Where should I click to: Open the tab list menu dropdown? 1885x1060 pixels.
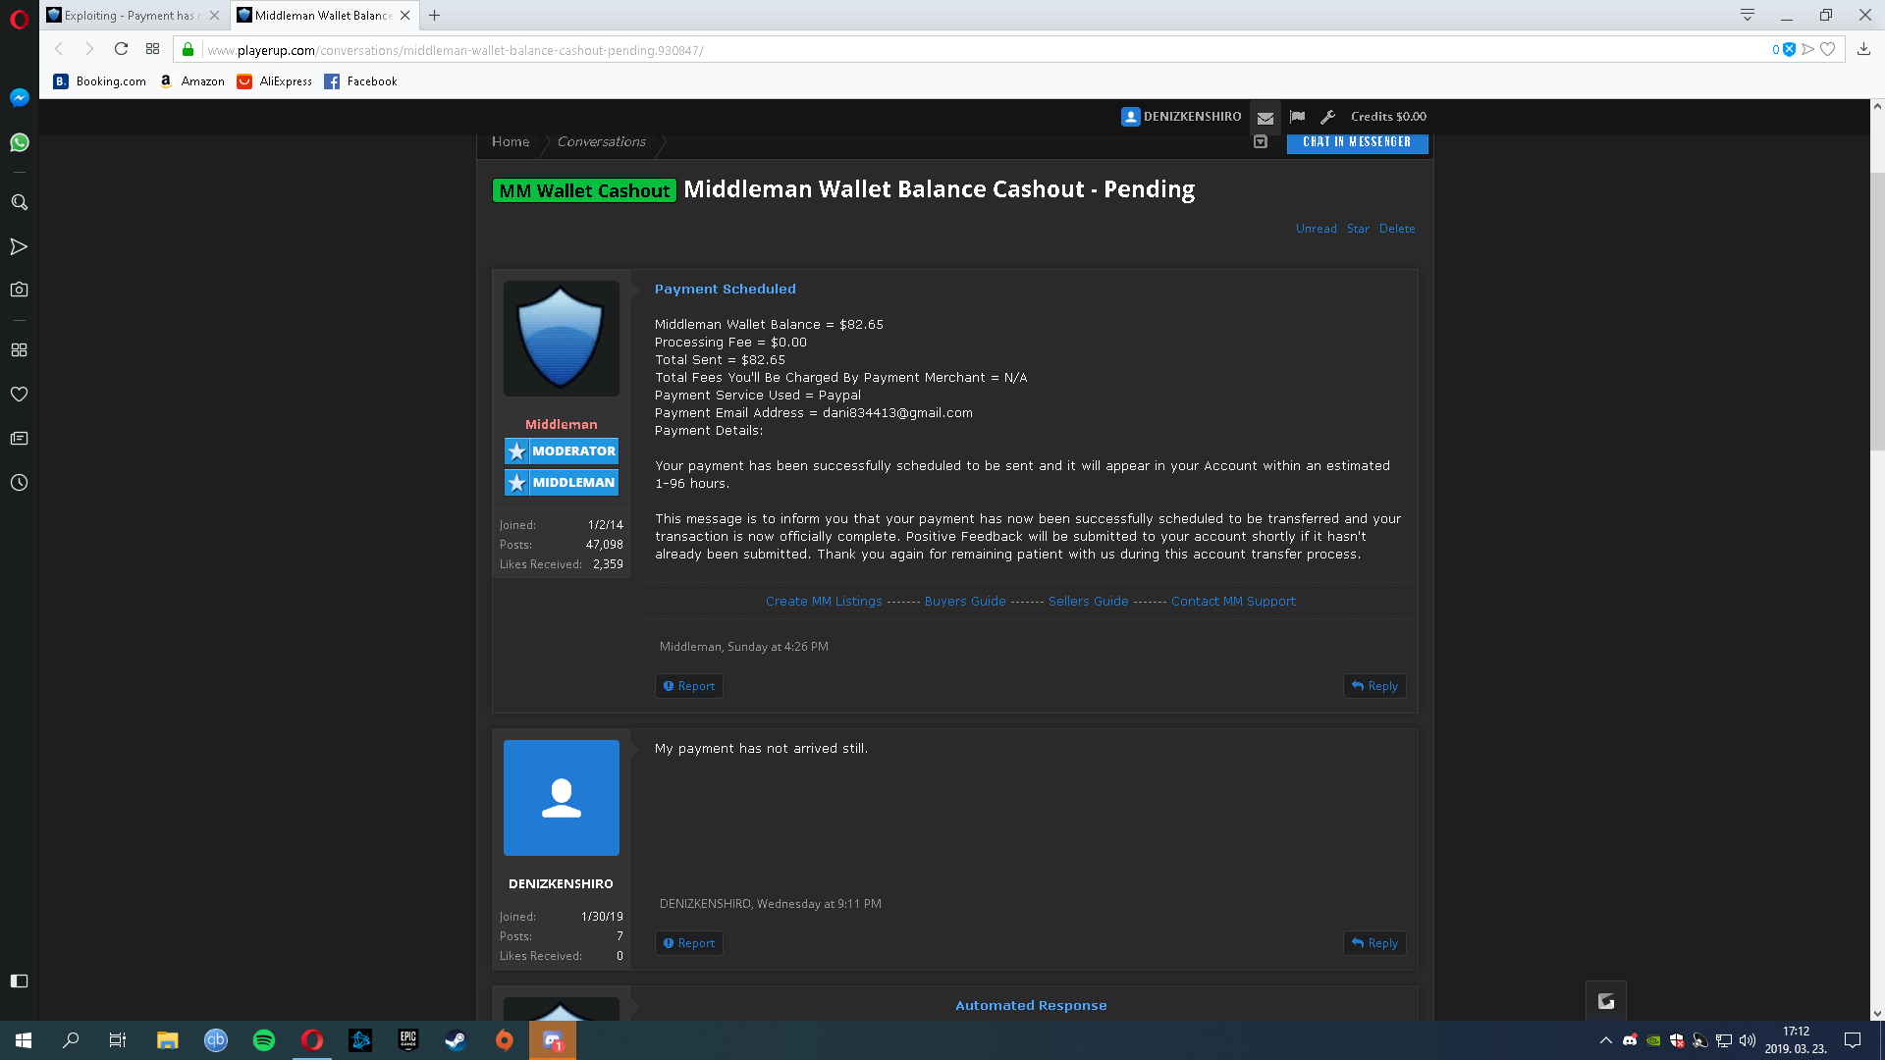click(1747, 15)
